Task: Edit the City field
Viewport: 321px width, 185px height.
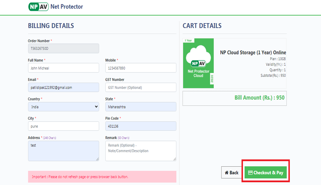Action: click(x=63, y=126)
